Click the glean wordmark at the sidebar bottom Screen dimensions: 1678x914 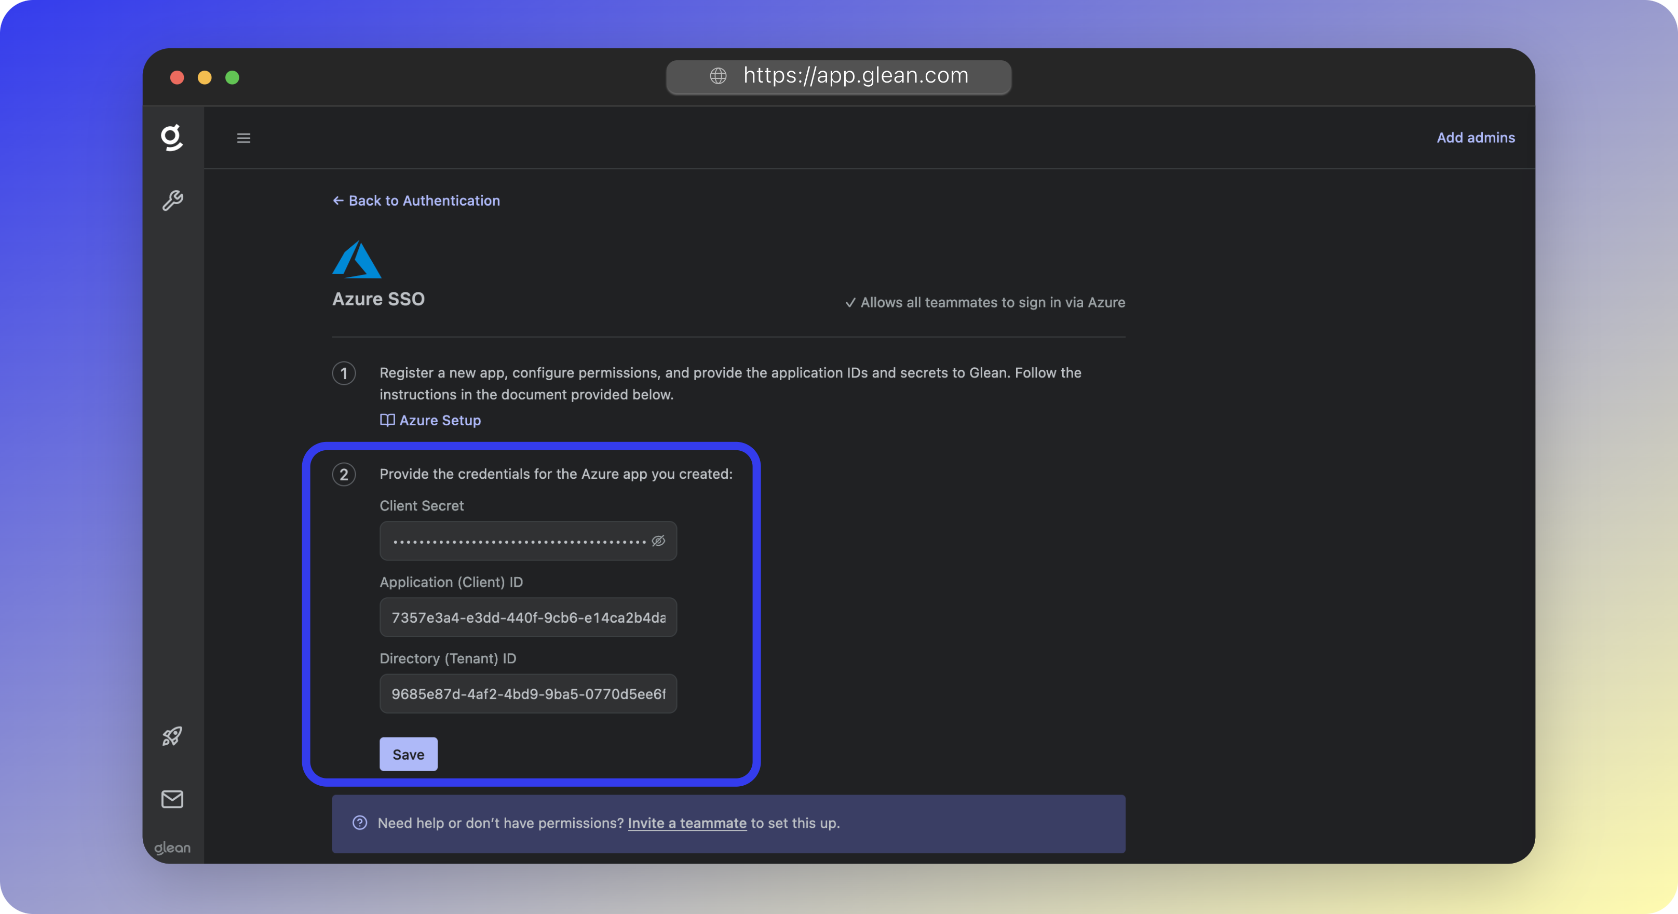[x=172, y=847]
